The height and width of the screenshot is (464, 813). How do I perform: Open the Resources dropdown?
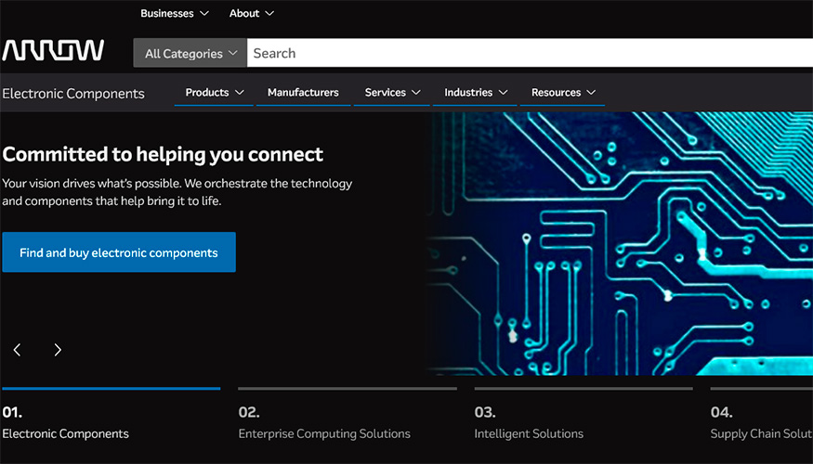(x=563, y=93)
